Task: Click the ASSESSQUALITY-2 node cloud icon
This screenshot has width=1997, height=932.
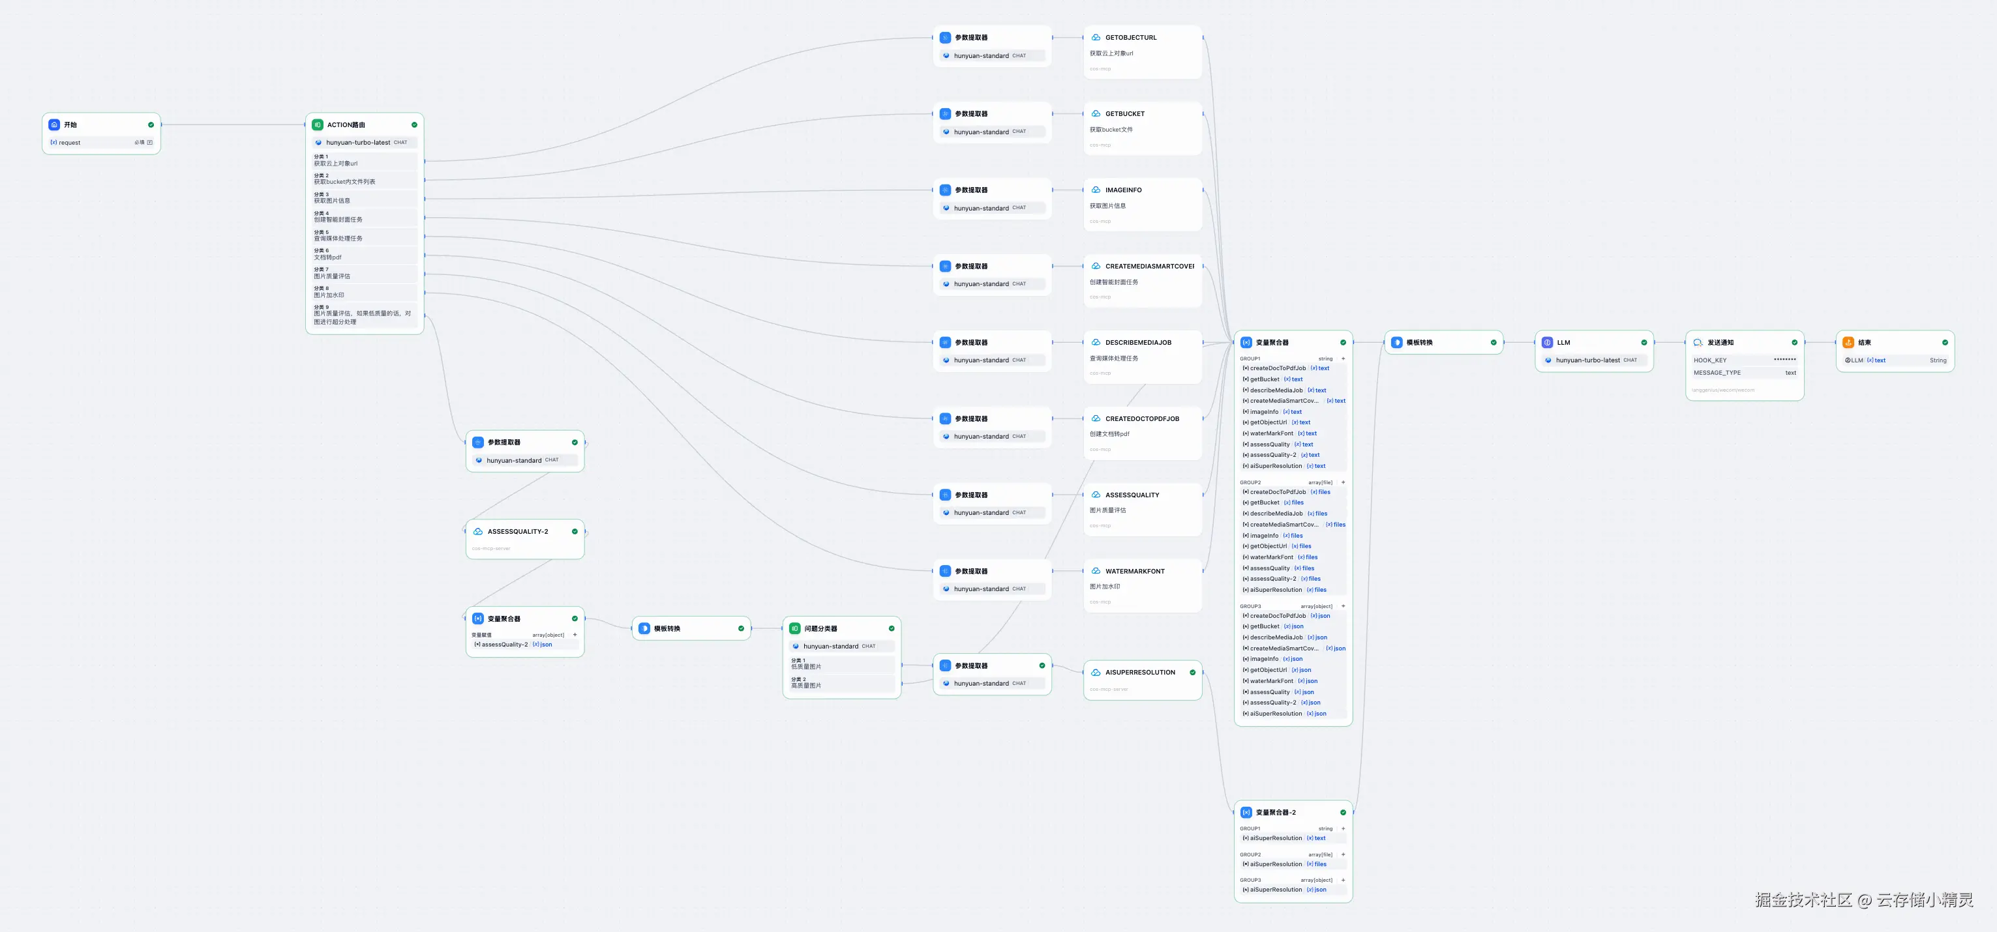Action: tap(477, 531)
